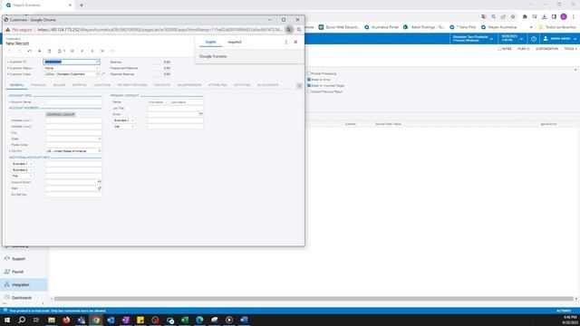This screenshot has height=326, width=580.
Task: Open Windows taskbar search
Action: click(22, 320)
